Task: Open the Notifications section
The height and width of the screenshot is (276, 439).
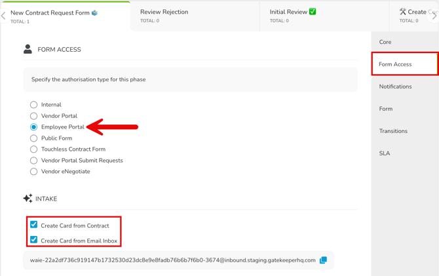Action: (405, 87)
